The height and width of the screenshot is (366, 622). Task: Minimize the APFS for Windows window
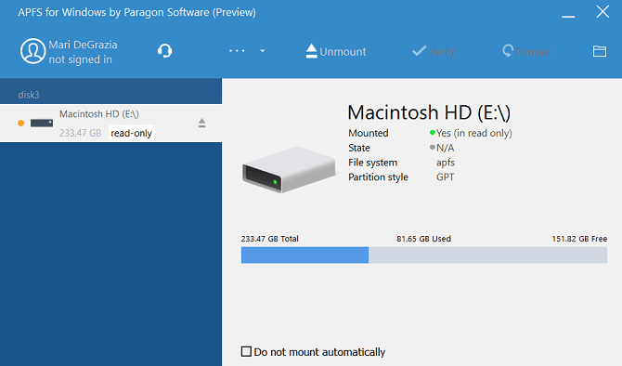pyautogui.click(x=568, y=16)
